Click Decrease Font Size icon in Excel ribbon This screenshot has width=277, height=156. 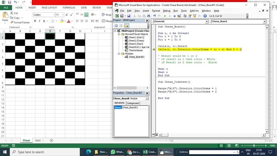[x=71, y=15]
